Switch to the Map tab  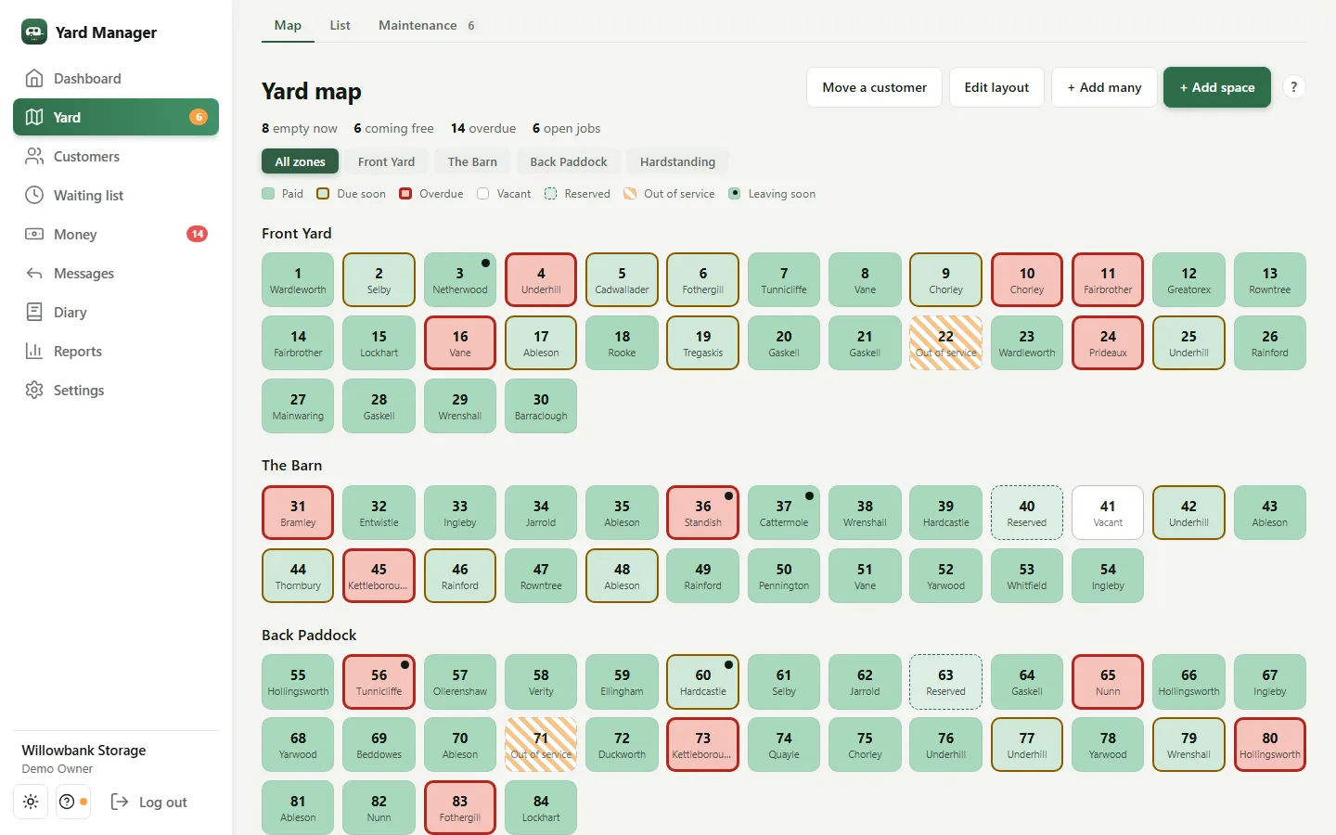pos(288,25)
